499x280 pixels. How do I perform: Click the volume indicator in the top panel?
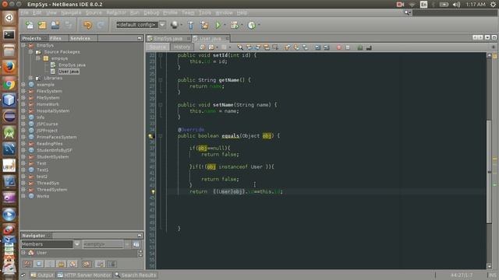pyautogui.click(x=456, y=4)
